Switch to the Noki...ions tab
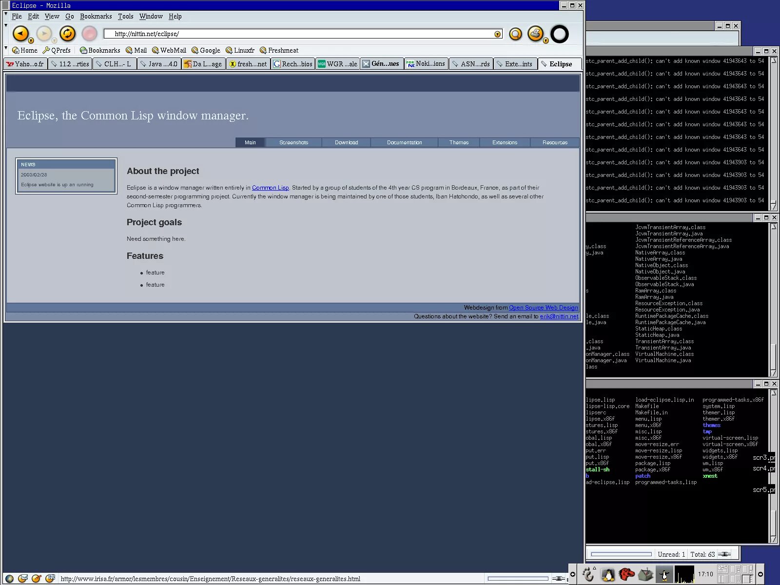 [426, 64]
